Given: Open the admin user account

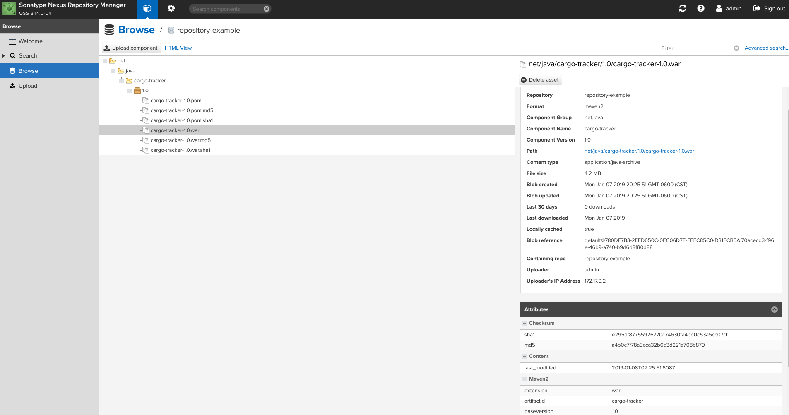Looking at the screenshot, I should coord(729,8).
